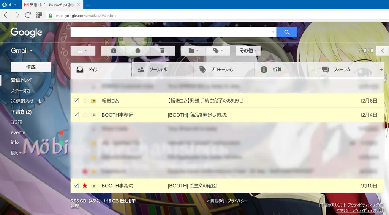Open the move-to folder button
This screenshot has height=215, width=389.
[x=193, y=51]
